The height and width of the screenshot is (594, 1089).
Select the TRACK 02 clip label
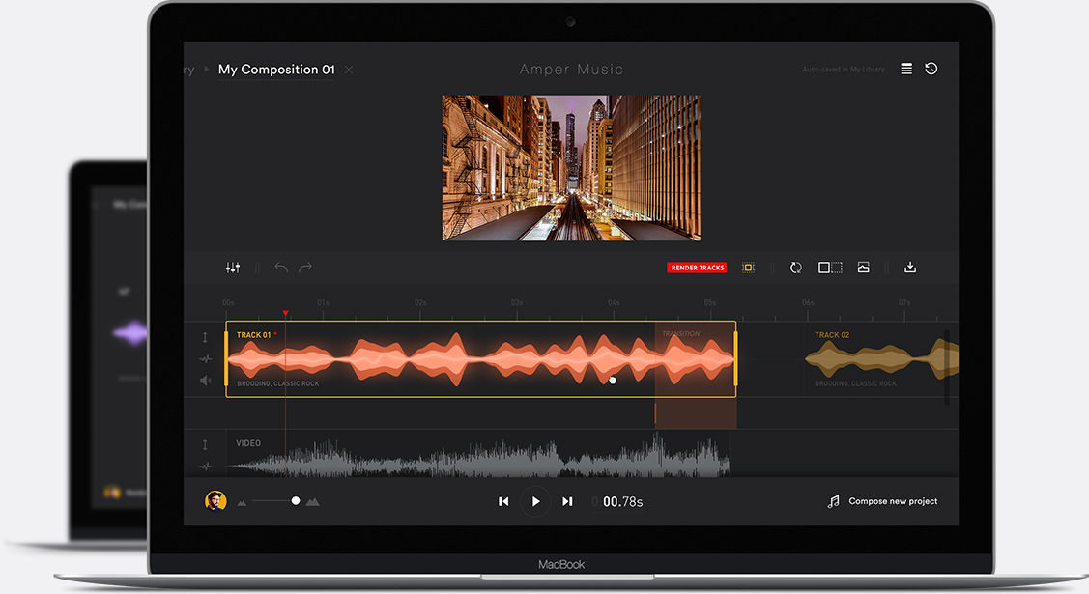[832, 335]
